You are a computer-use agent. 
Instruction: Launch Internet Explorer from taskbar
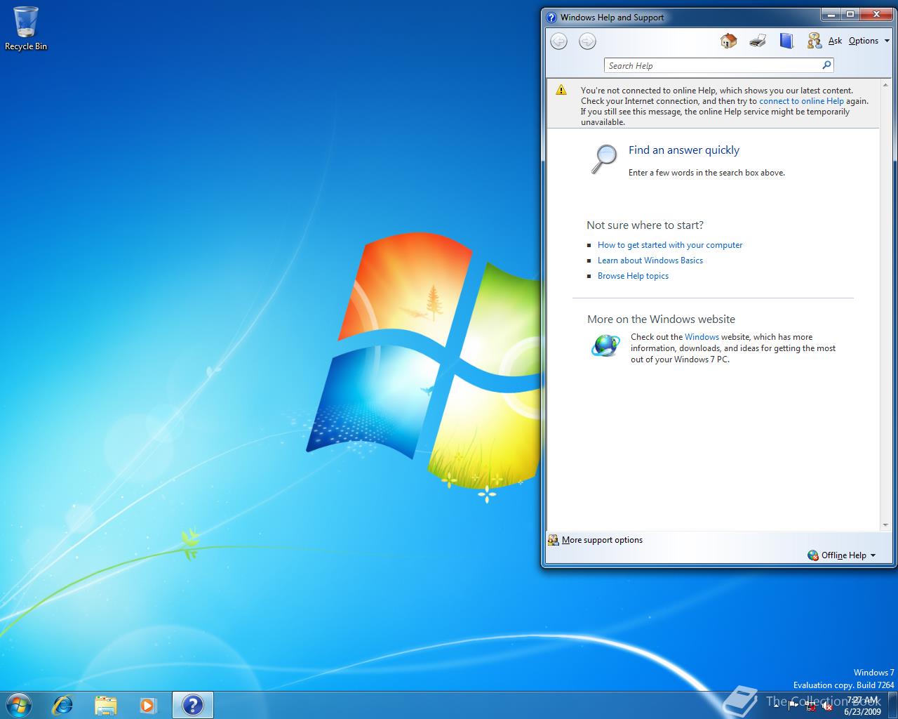(x=62, y=704)
